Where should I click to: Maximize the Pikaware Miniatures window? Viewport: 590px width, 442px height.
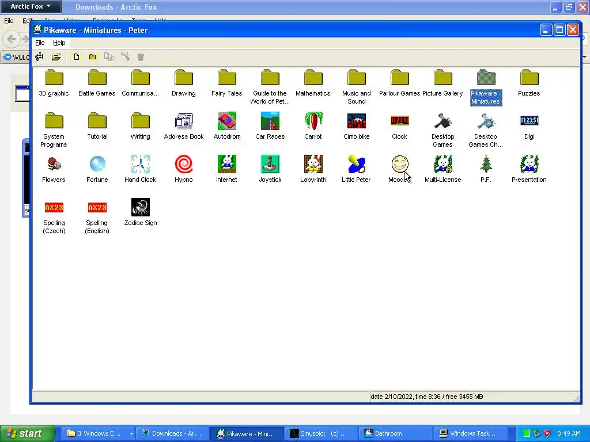click(559, 30)
